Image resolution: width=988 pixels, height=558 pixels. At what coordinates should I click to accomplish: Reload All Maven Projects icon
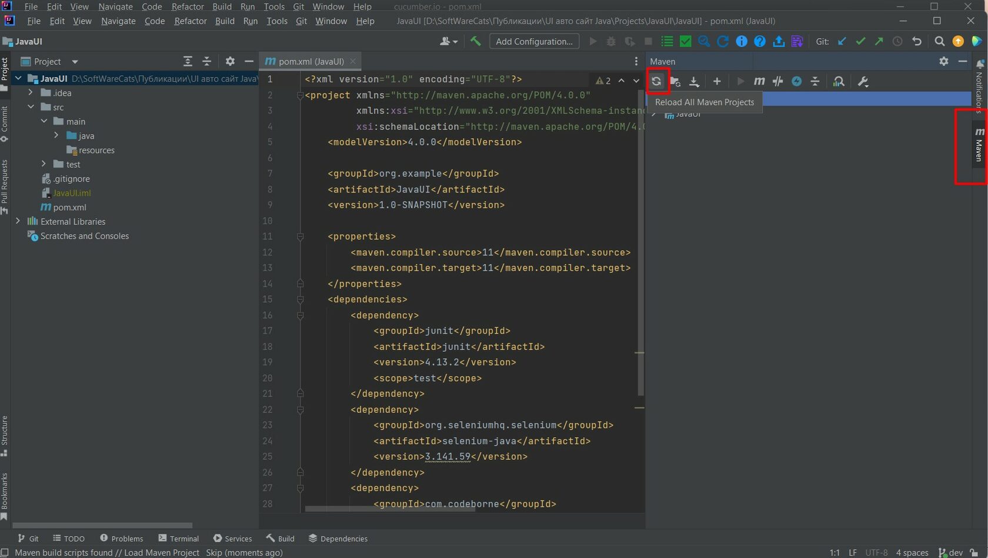click(x=656, y=81)
